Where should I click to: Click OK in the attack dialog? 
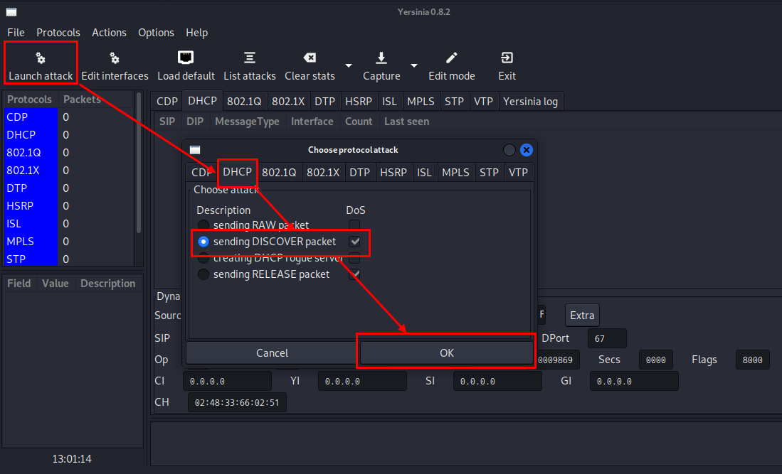[447, 353]
